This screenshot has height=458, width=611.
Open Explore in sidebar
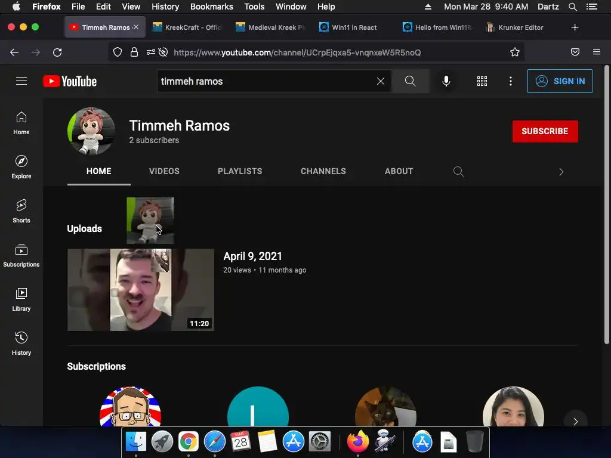(21, 168)
